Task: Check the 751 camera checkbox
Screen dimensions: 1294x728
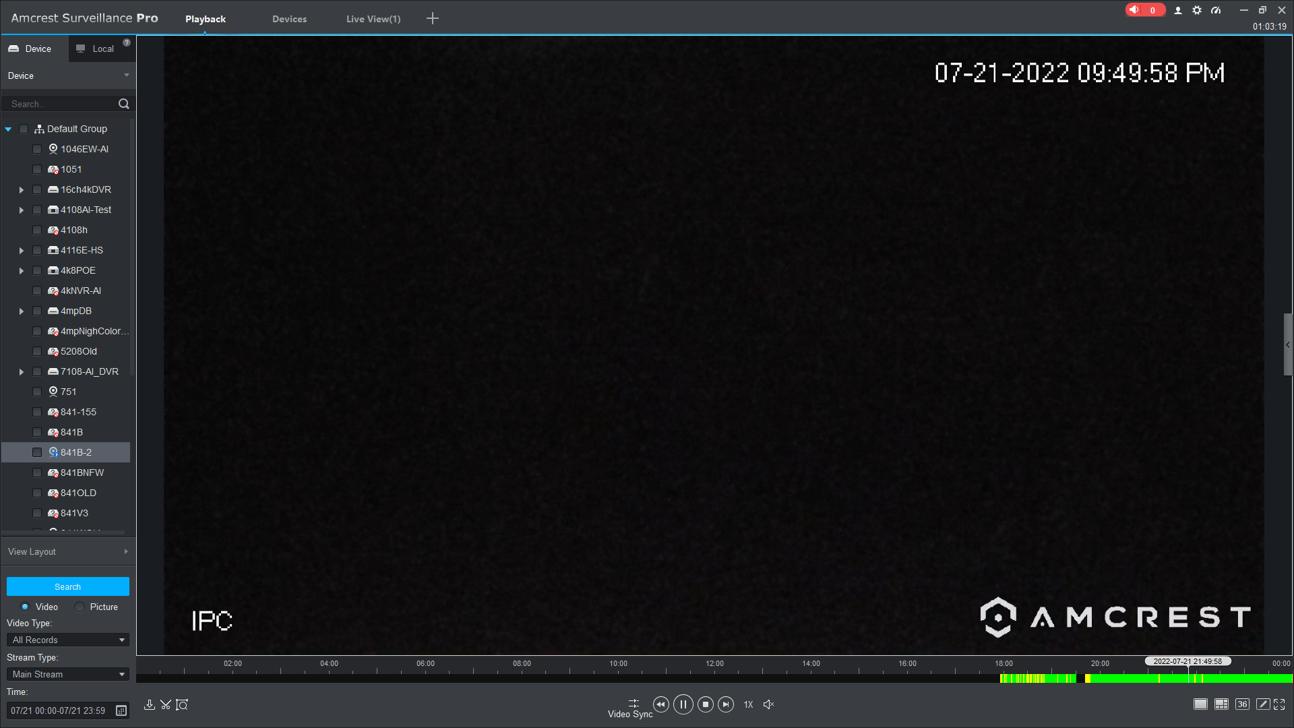Action: [37, 392]
